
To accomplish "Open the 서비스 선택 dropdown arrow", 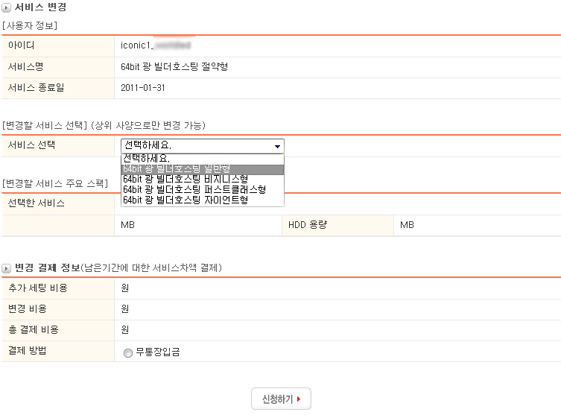I will (277, 146).
